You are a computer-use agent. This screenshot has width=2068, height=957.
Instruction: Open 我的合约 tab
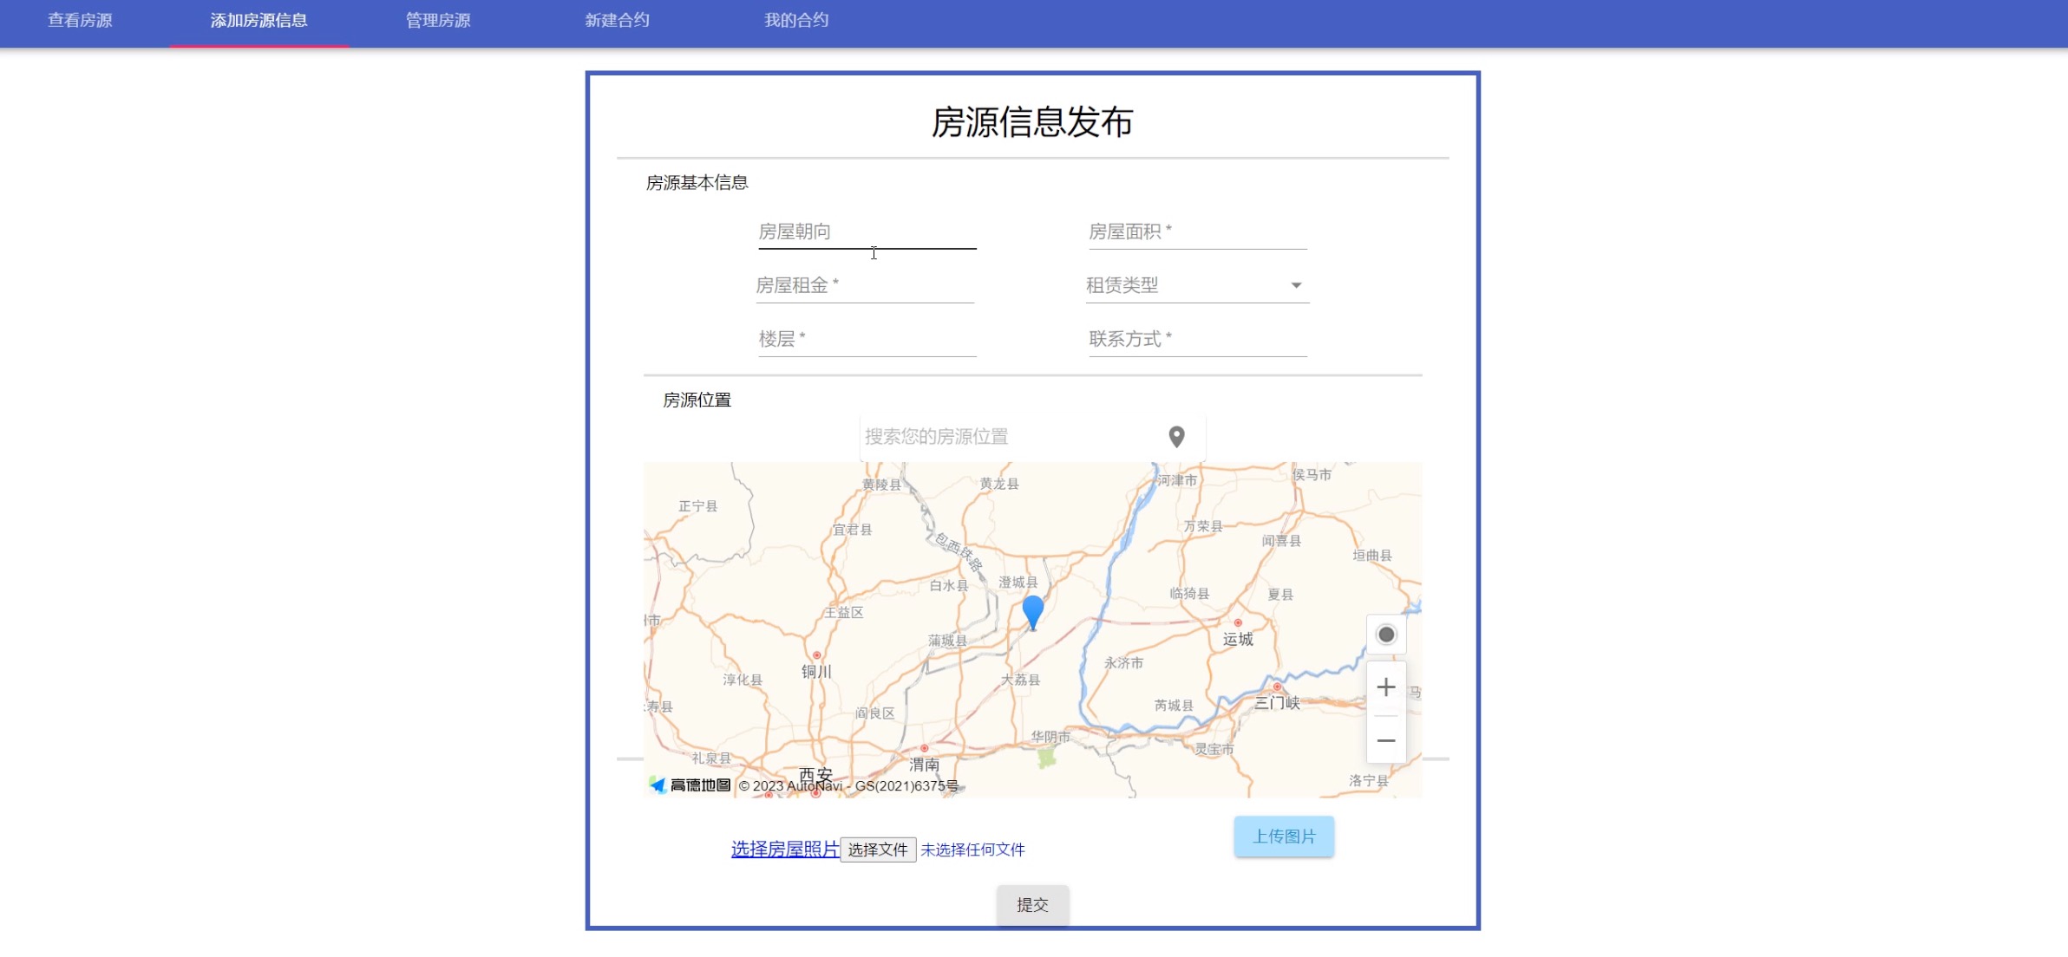796,20
